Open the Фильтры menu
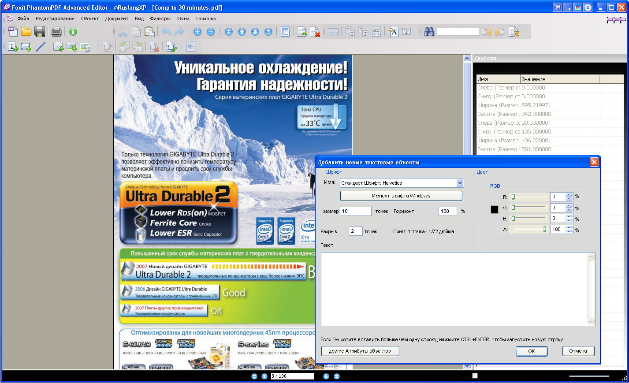This screenshot has height=383, width=629. 160,19
